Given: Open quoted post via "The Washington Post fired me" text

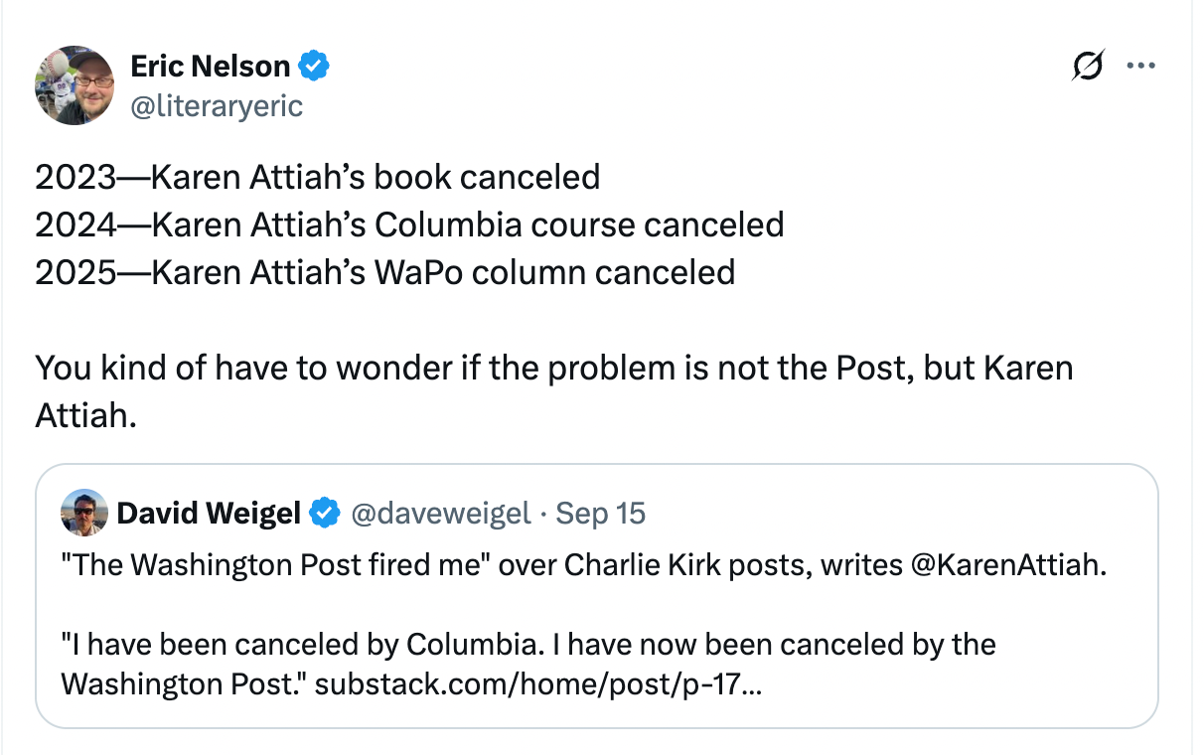Looking at the screenshot, I should pos(274,564).
